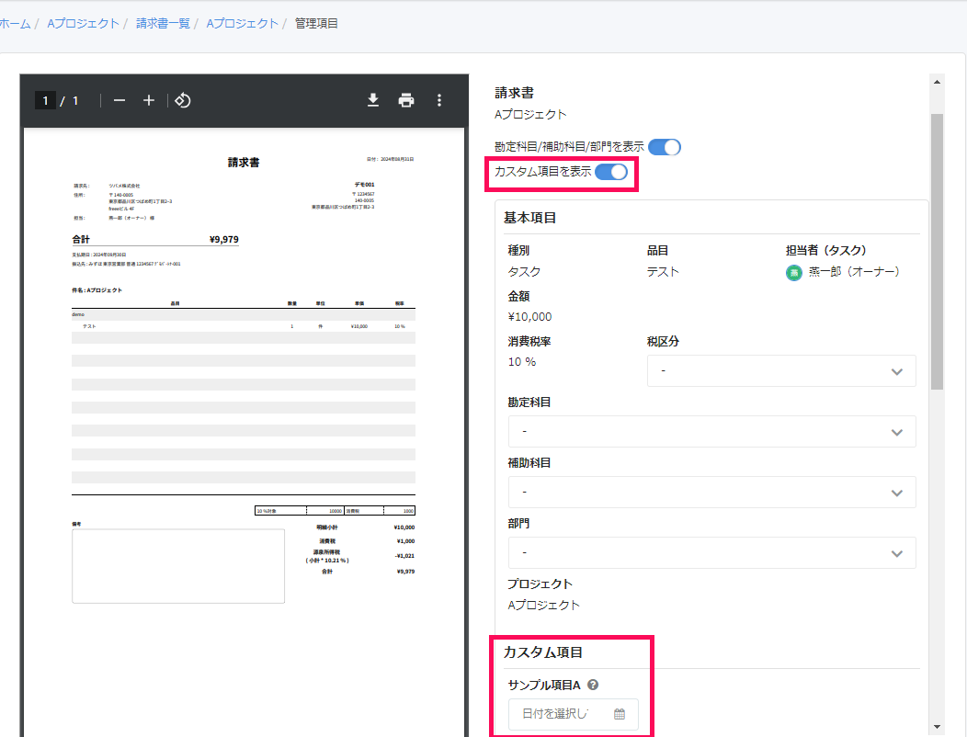
Task: Click the サンプル項目A date input field
Action: point(573,714)
